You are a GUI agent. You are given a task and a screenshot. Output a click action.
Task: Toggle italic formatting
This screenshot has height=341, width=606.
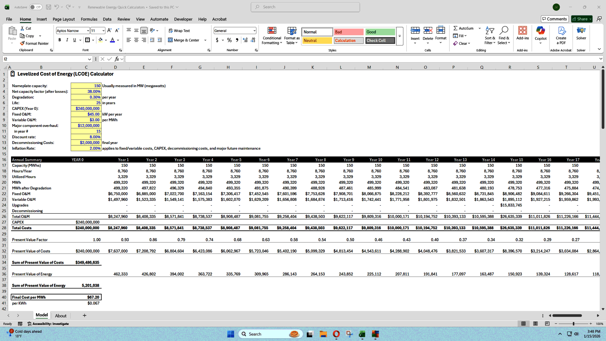[x=67, y=40]
